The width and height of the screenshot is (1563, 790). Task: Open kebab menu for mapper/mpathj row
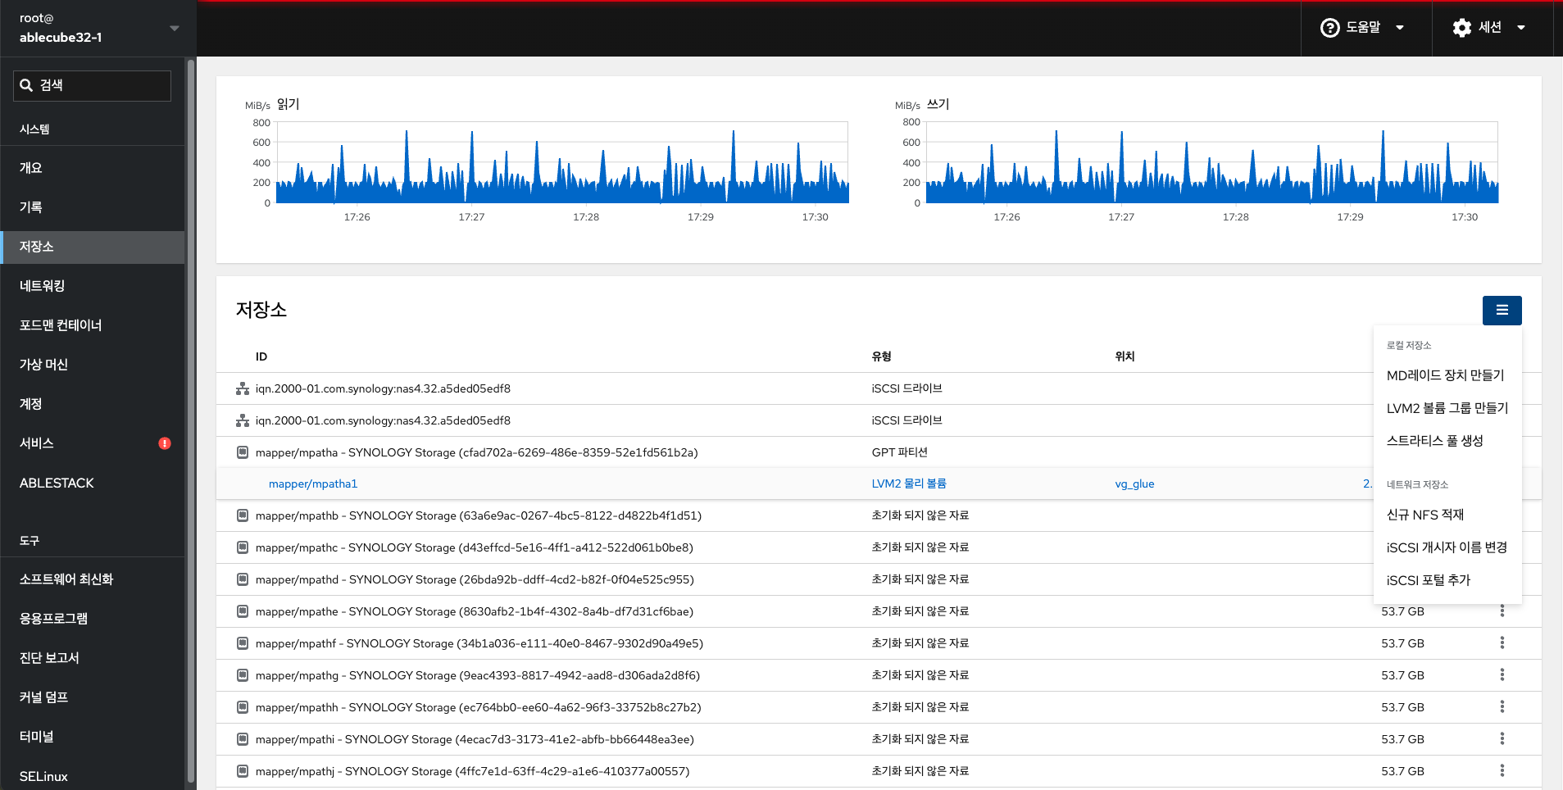click(x=1502, y=771)
